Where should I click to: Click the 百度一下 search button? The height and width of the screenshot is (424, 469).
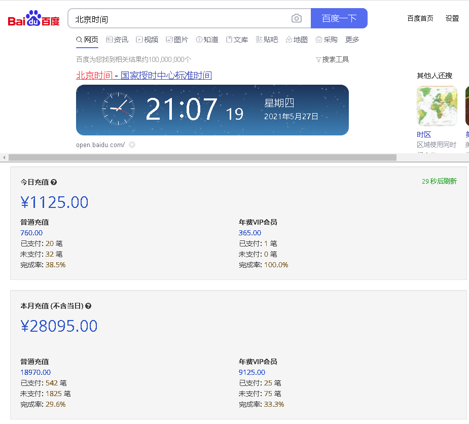pos(339,18)
